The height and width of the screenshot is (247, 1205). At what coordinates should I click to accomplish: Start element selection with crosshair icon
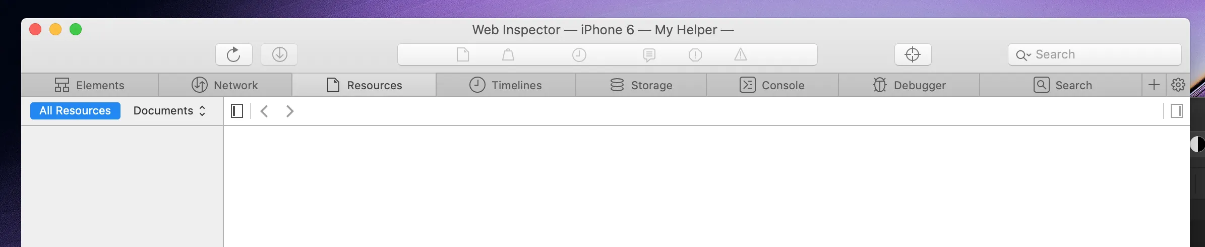(913, 54)
